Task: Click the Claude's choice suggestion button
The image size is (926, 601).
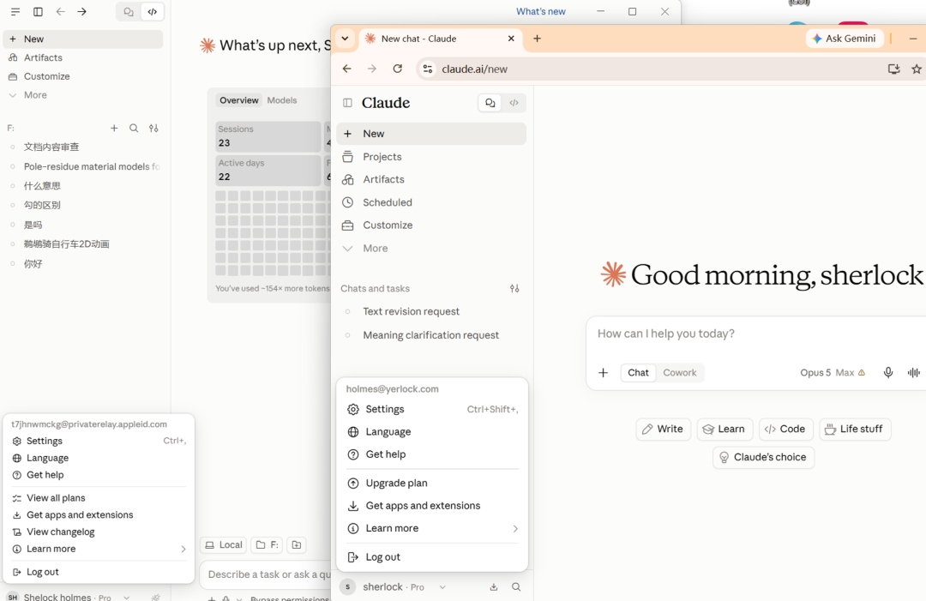Action: point(763,457)
